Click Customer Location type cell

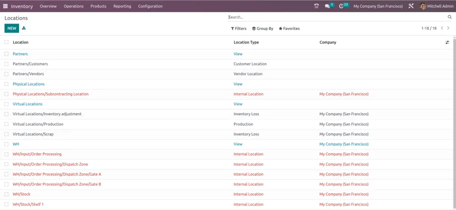[250, 64]
